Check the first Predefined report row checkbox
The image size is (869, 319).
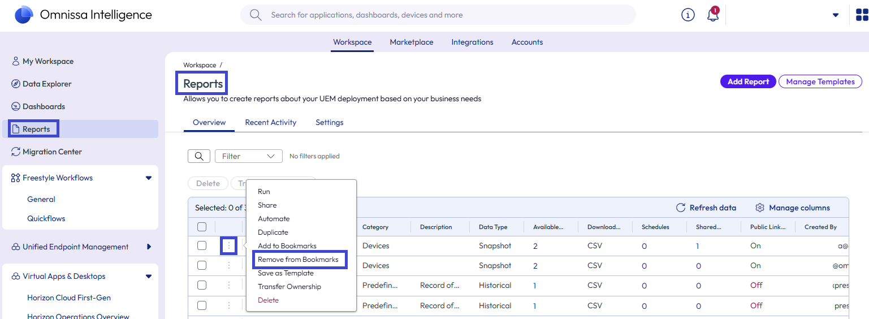pyautogui.click(x=202, y=285)
